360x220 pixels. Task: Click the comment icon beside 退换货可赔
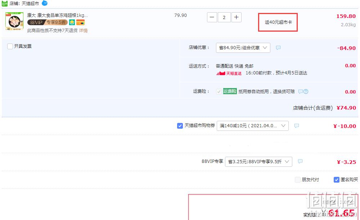[x=301, y=91]
